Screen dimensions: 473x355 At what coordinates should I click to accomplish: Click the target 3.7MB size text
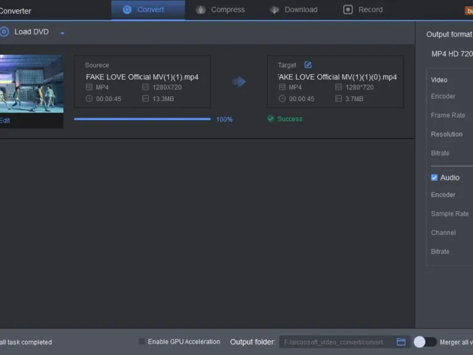point(354,99)
